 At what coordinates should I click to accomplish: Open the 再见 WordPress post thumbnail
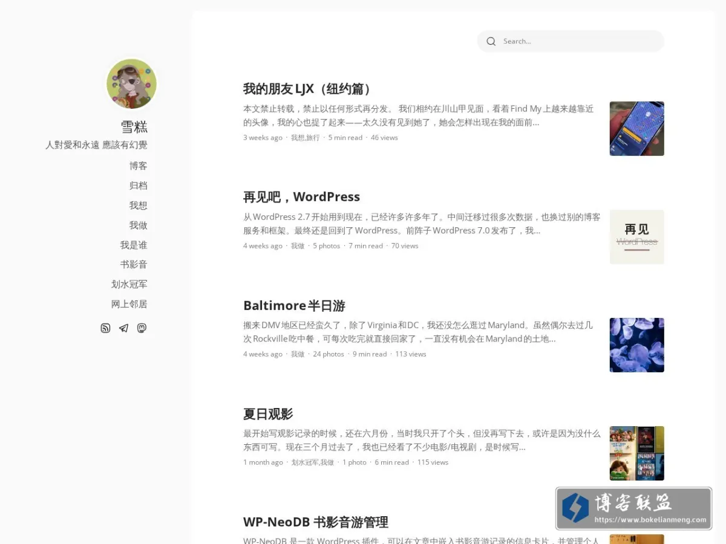[x=636, y=237]
